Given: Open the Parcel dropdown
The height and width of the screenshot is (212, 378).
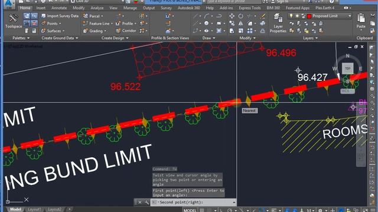Looking at the screenshot, I should [93, 16].
